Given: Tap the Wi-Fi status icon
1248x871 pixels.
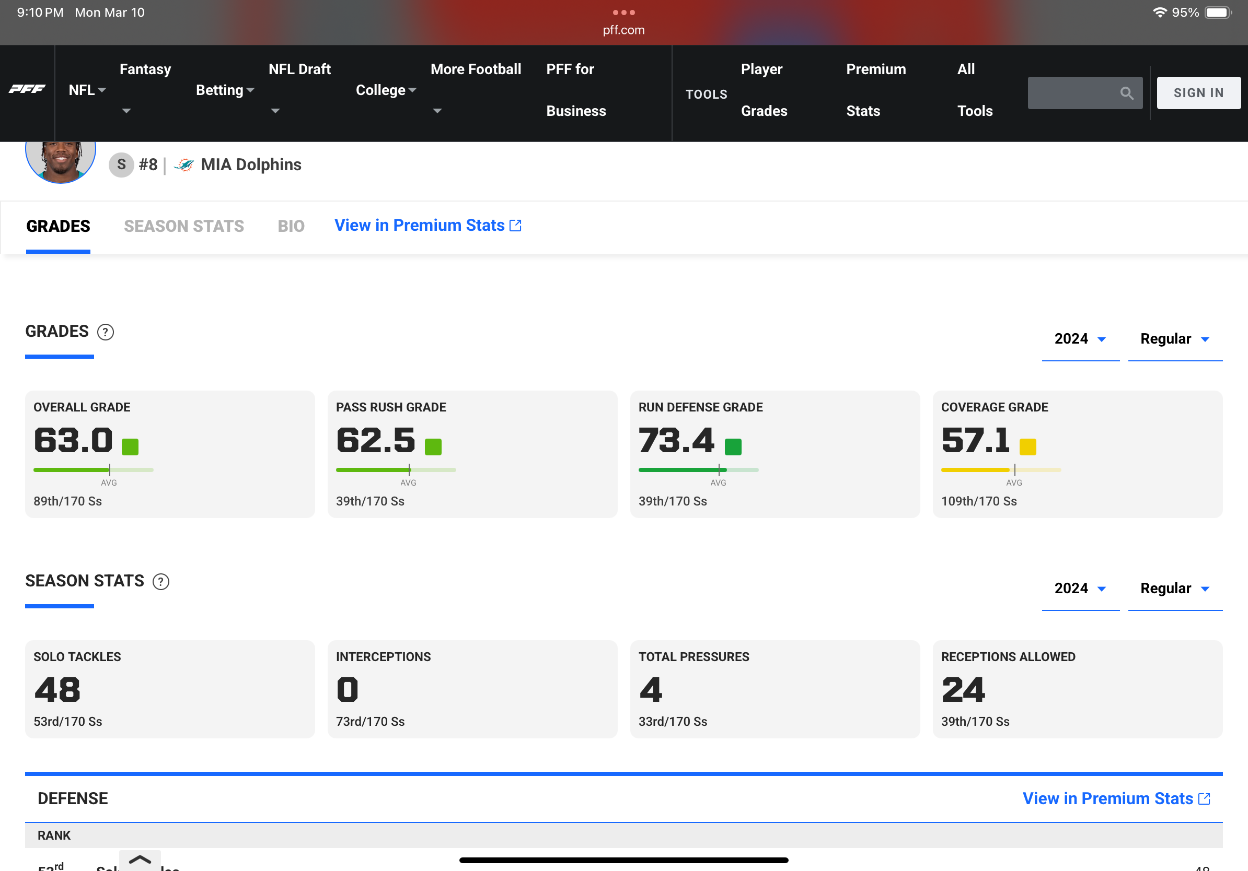Looking at the screenshot, I should point(1159,12).
